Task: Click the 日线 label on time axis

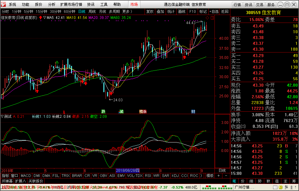Action: (222, 171)
